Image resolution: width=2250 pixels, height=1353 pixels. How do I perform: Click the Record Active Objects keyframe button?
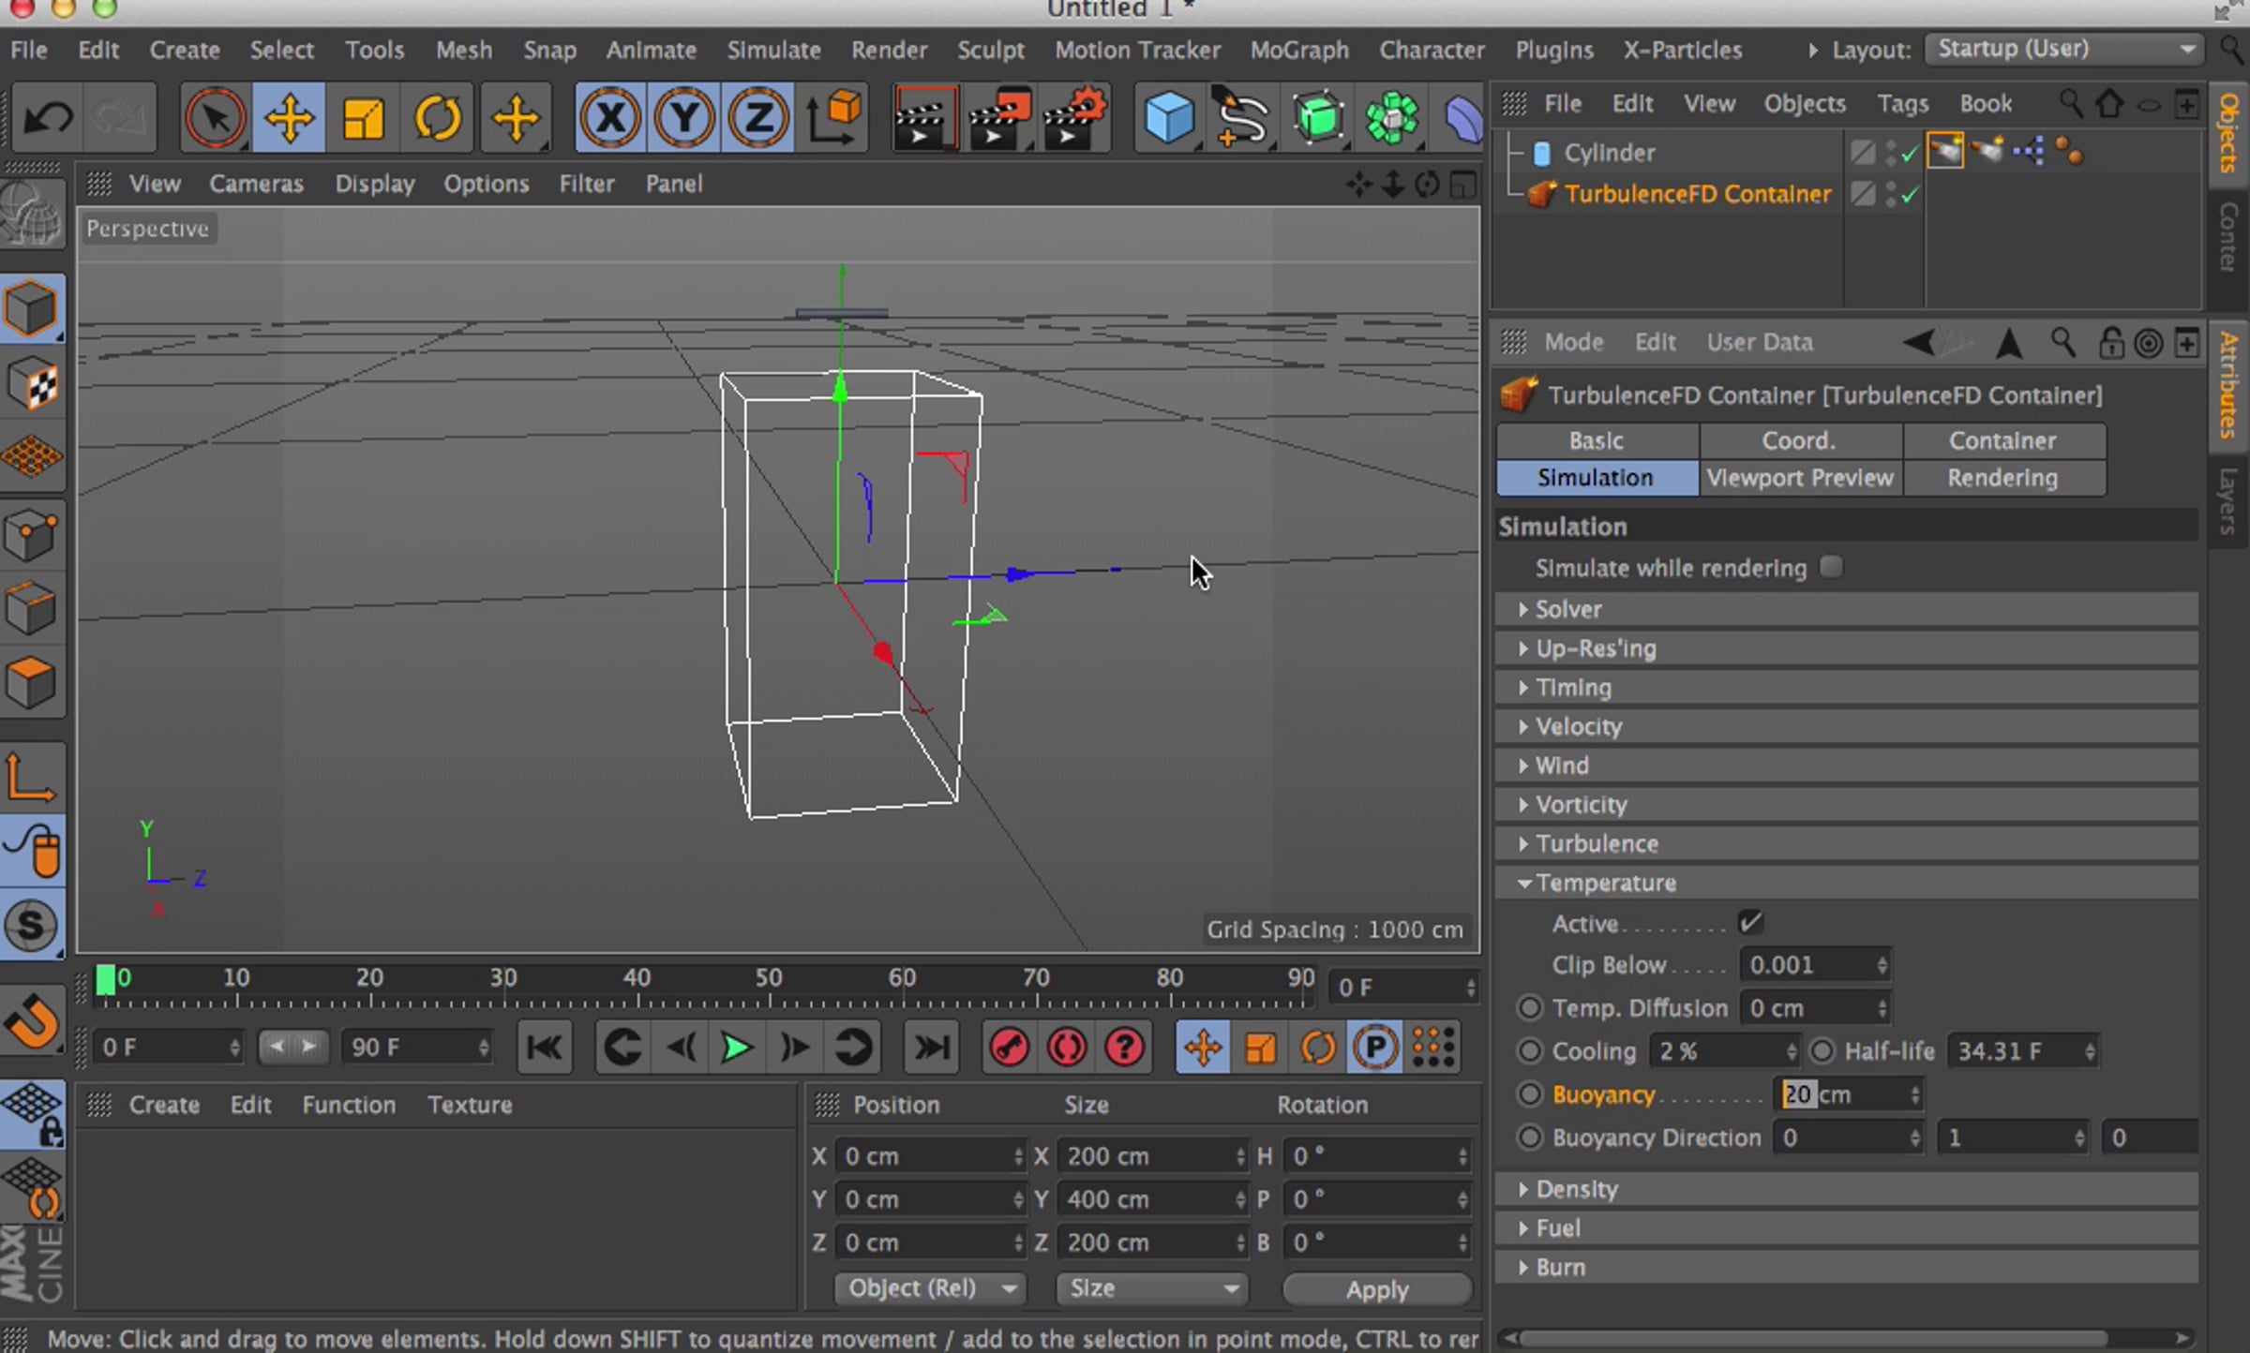(1009, 1047)
